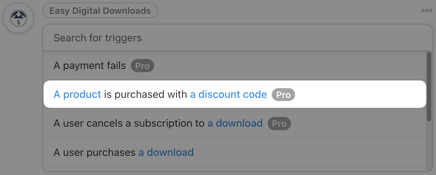Click the Easy Digital Downloads logo icon
This screenshot has width=436, height=175.
click(18, 19)
